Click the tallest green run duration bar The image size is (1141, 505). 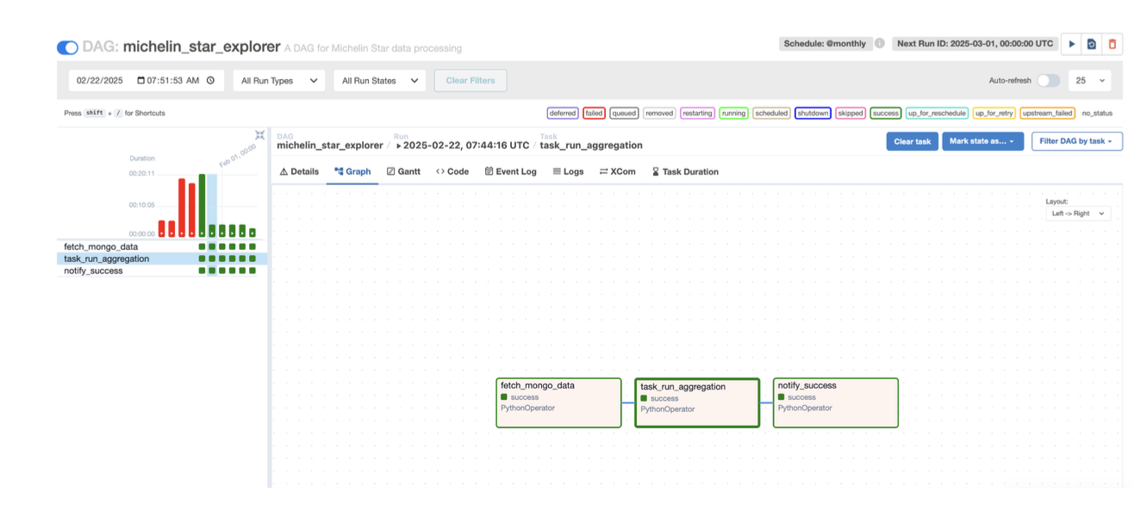202,205
